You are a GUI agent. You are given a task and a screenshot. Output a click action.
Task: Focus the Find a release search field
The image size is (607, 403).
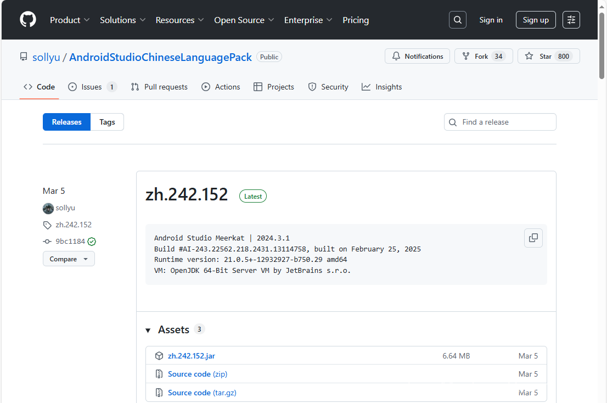[x=500, y=122]
